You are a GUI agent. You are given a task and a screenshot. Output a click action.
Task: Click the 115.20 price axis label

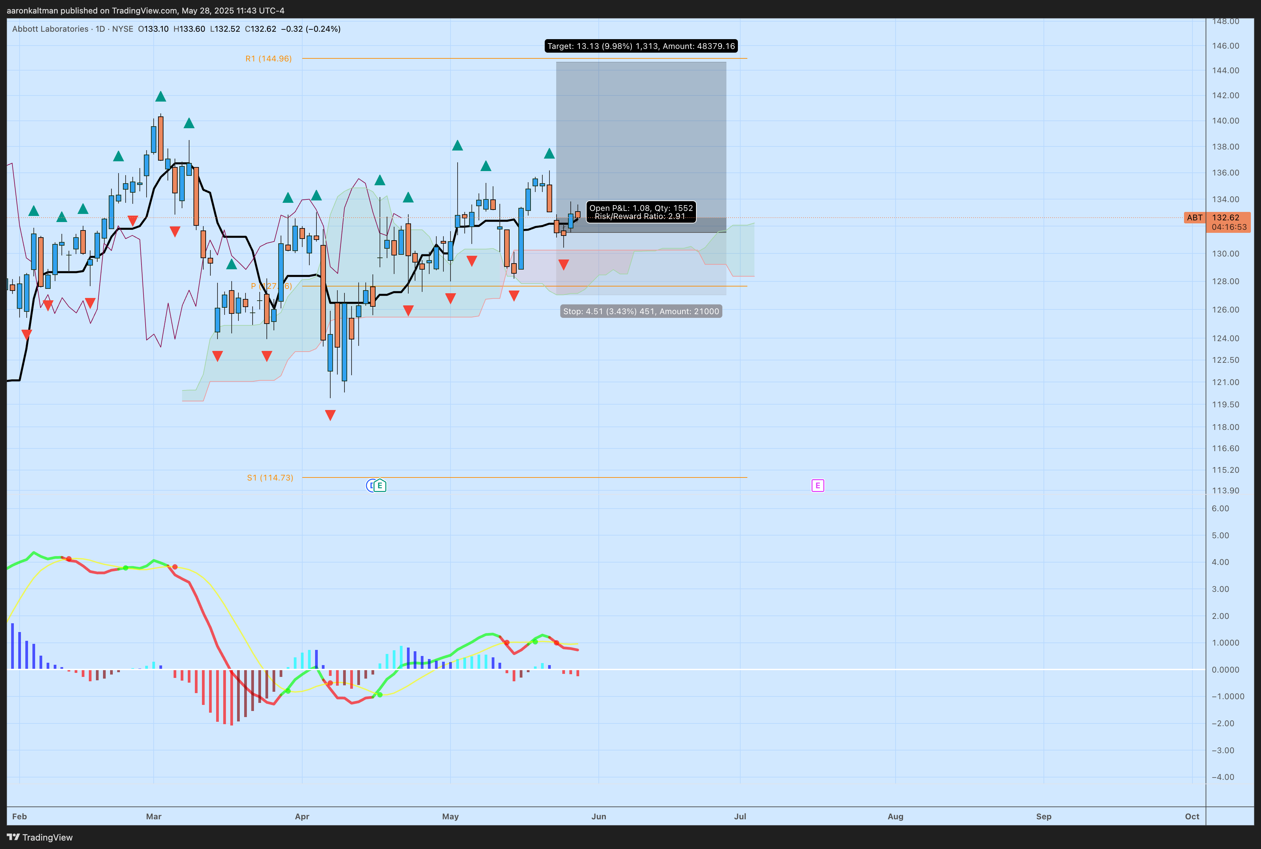(x=1226, y=470)
